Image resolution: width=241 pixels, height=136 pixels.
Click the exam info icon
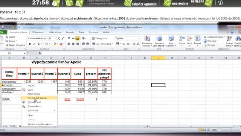(x=221, y=3)
